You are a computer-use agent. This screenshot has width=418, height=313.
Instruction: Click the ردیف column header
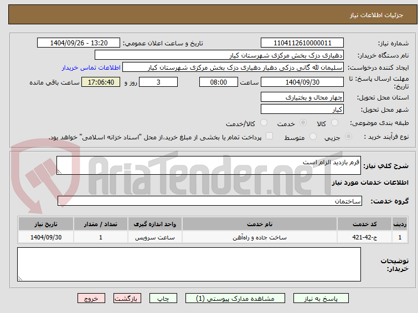tap(400, 224)
